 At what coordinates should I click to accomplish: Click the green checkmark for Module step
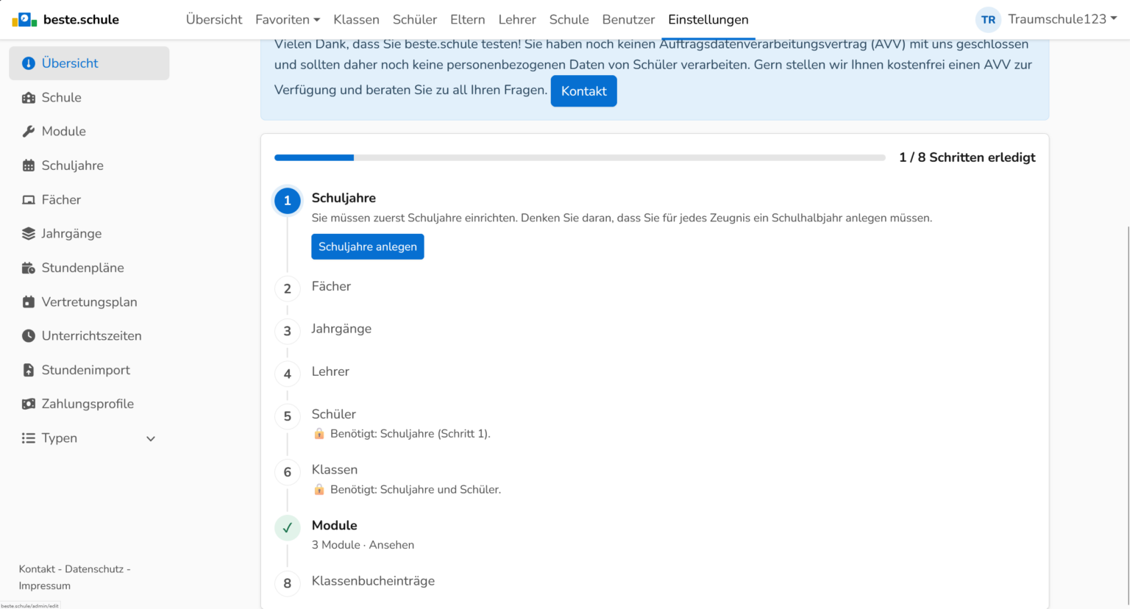pos(288,528)
